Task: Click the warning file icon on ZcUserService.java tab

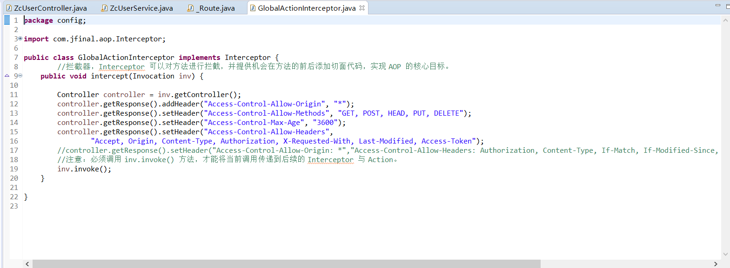Action: (x=104, y=8)
